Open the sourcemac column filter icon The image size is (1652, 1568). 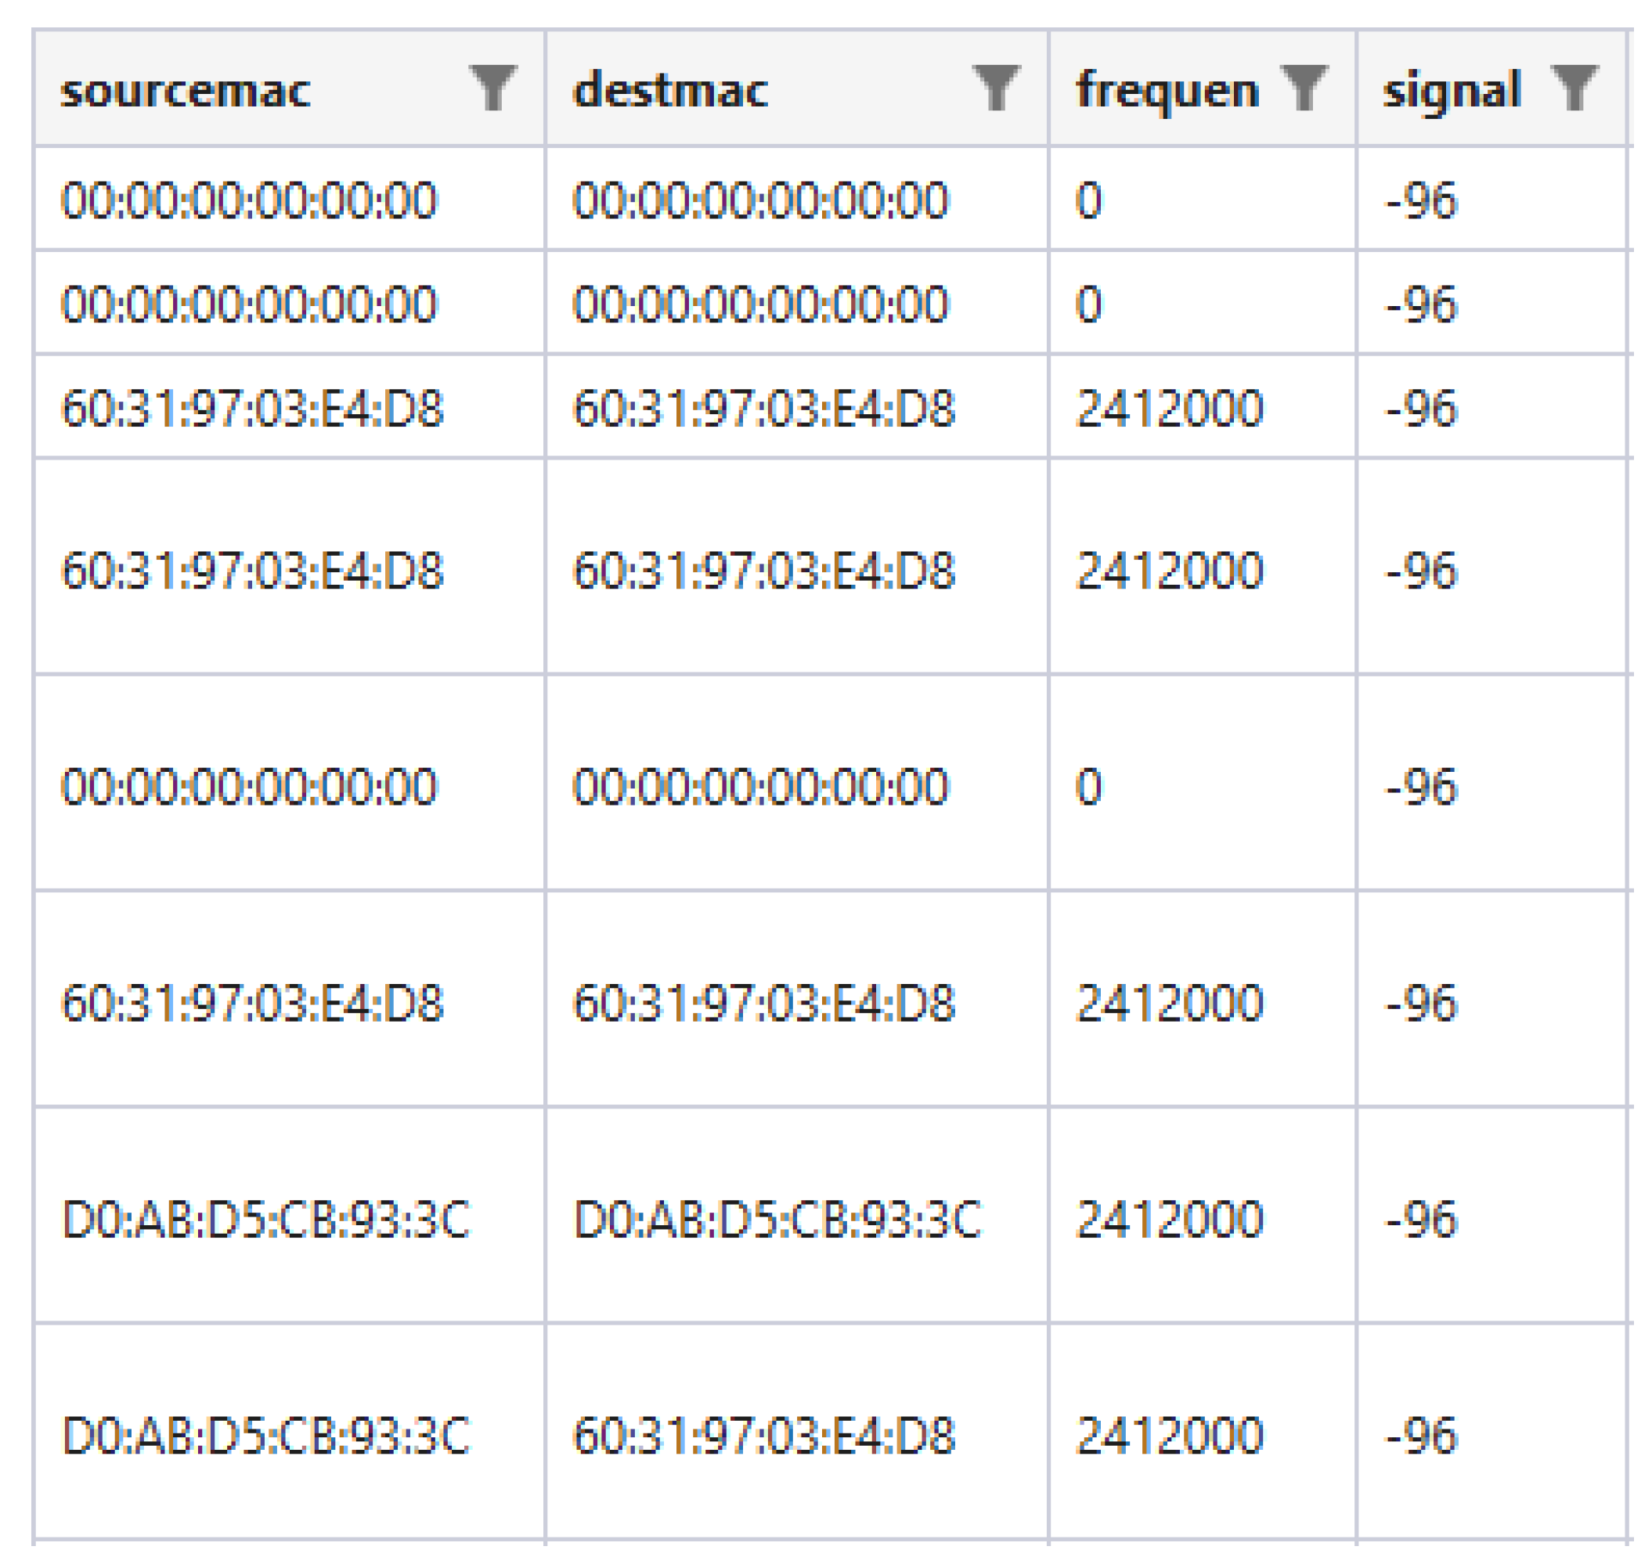pos(493,88)
